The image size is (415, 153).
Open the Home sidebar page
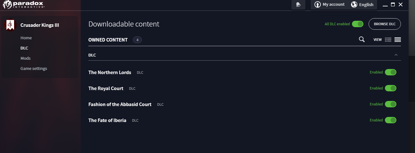(x=26, y=38)
